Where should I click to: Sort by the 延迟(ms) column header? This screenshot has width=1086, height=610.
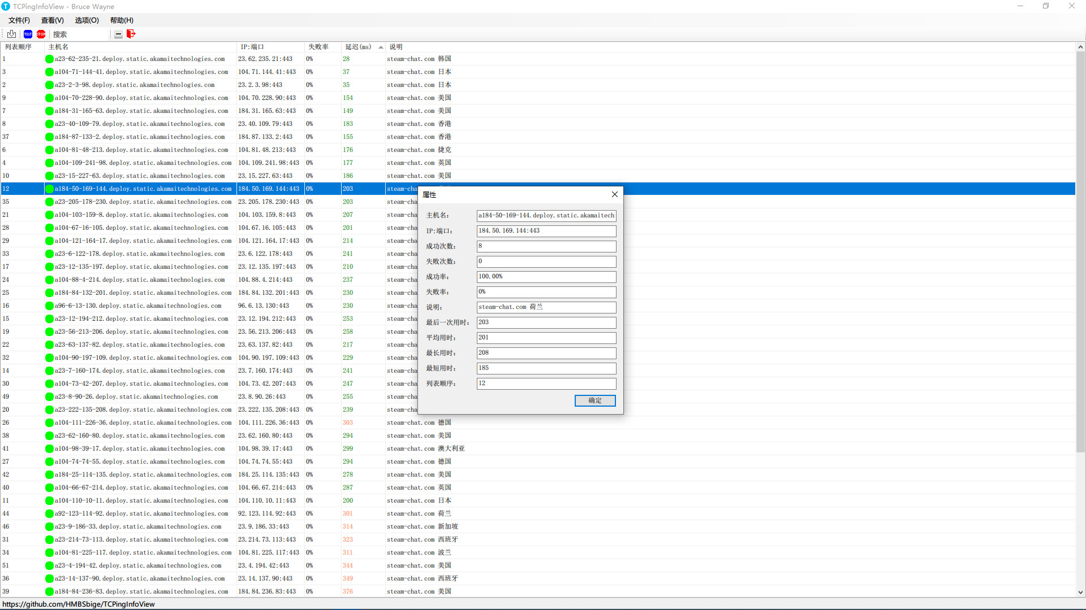pos(358,47)
